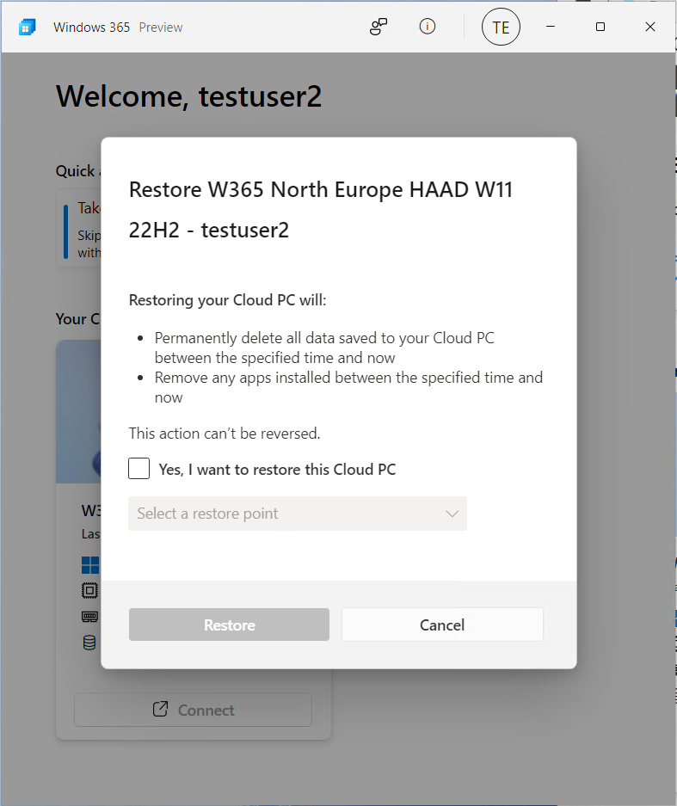The image size is (677, 806).
Task: Click 'Permanently delete all data saved' bullet
Action: tap(324, 348)
